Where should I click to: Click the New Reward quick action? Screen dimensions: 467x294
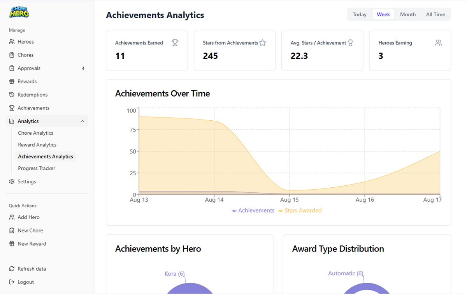click(x=47, y=244)
